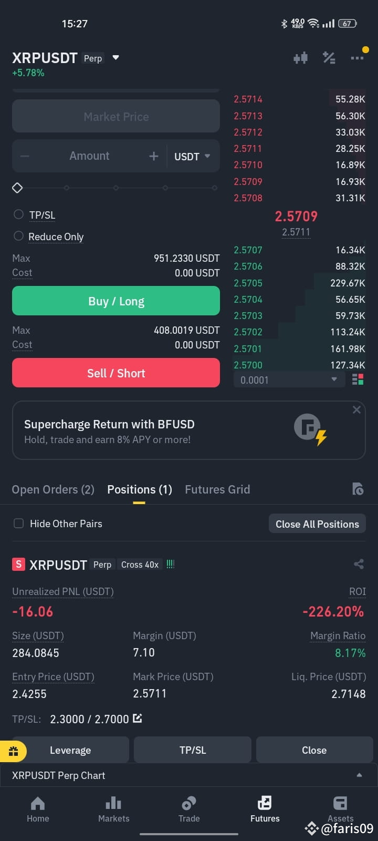
Task: Click the amount percentage slider handle
Action: pos(17,188)
